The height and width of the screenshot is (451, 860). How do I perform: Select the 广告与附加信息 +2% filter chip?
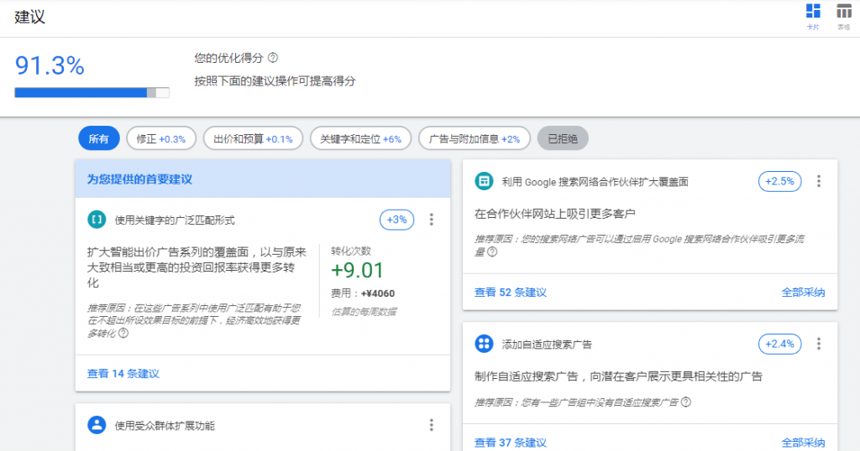coord(475,138)
